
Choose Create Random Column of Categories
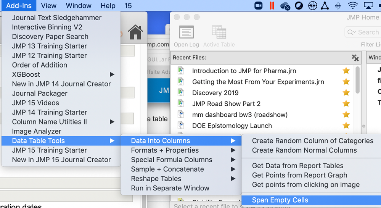tap(311, 141)
